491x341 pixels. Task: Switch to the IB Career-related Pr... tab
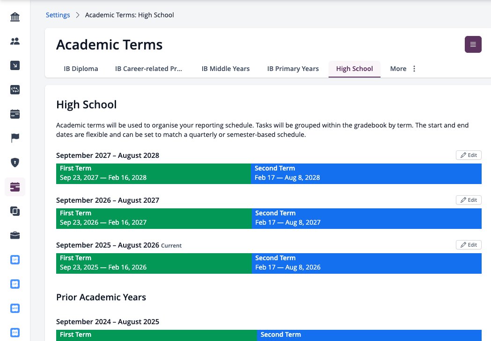pos(148,69)
